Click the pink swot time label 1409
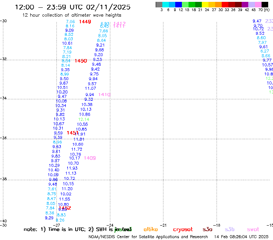Viewport: 273px width, 240px height. [90, 158]
